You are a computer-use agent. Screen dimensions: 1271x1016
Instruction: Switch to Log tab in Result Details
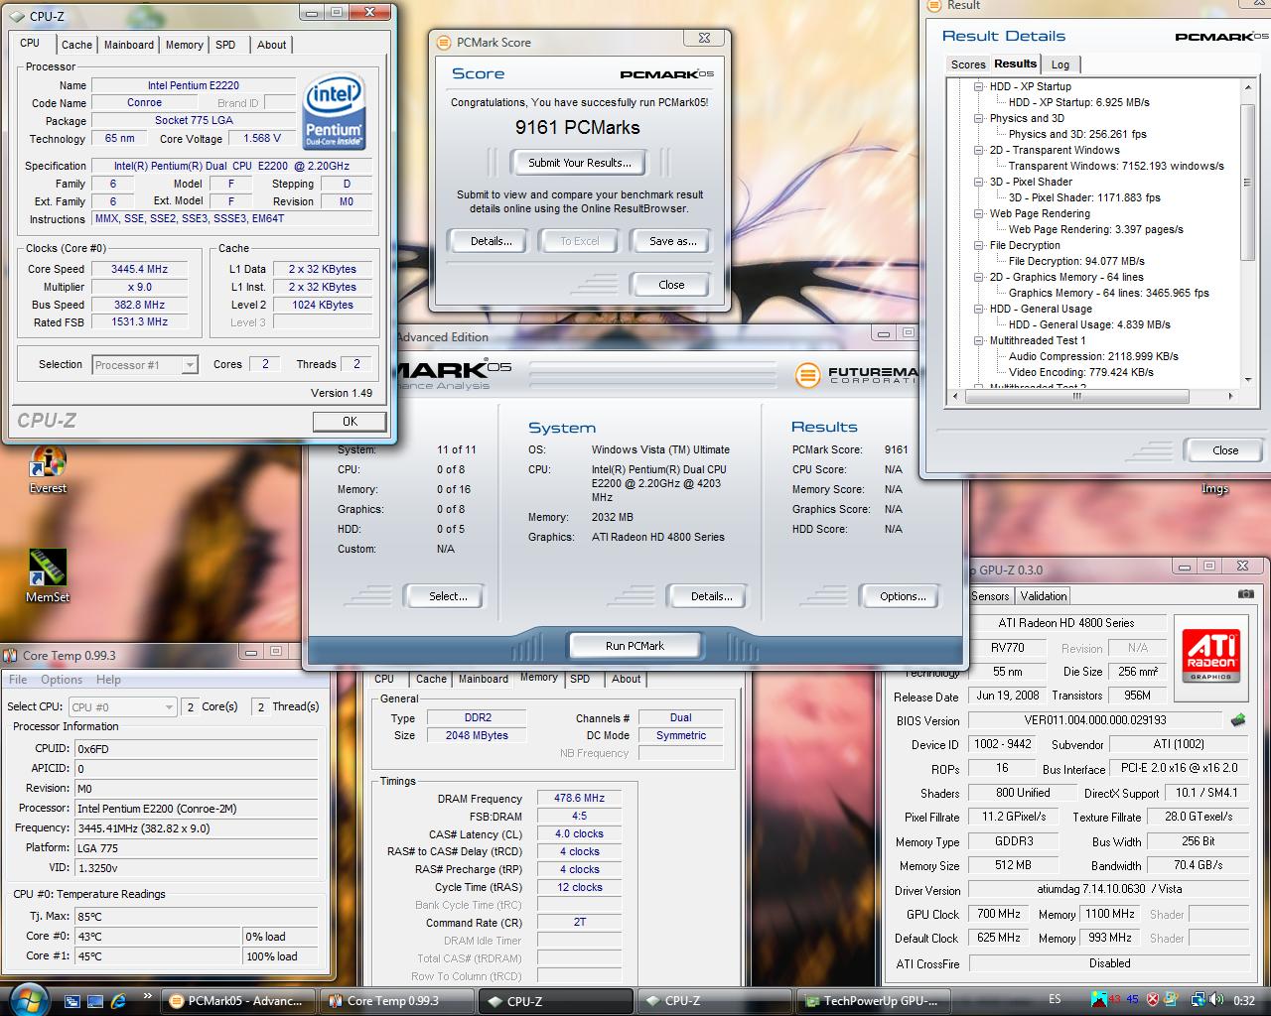[x=1060, y=64]
